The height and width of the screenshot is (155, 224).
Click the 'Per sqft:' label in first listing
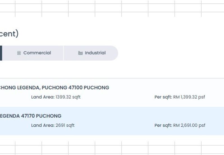(163, 97)
